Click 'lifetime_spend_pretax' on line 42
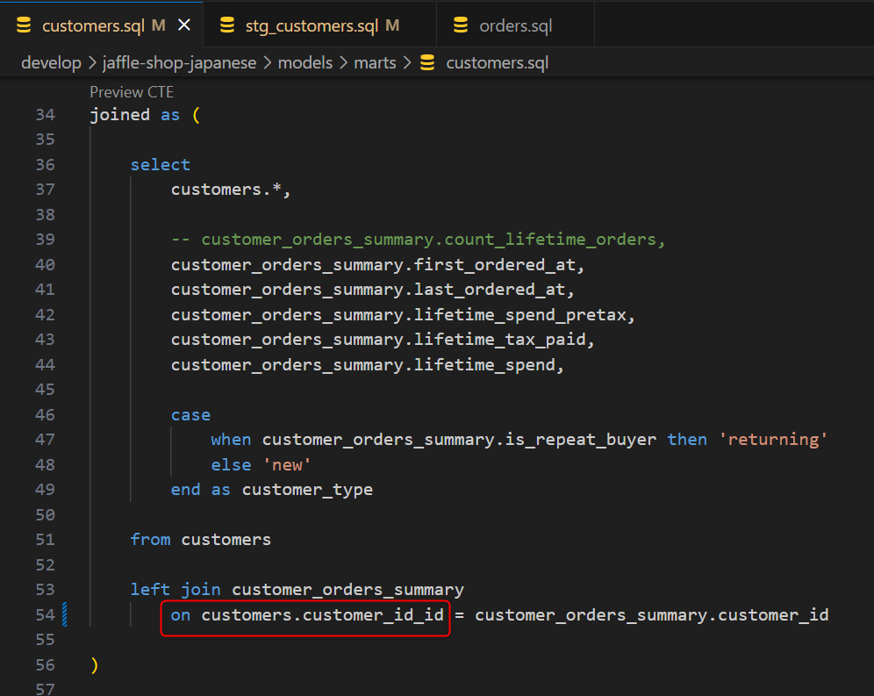The width and height of the screenshot is (874, 696). pos(520,315)
